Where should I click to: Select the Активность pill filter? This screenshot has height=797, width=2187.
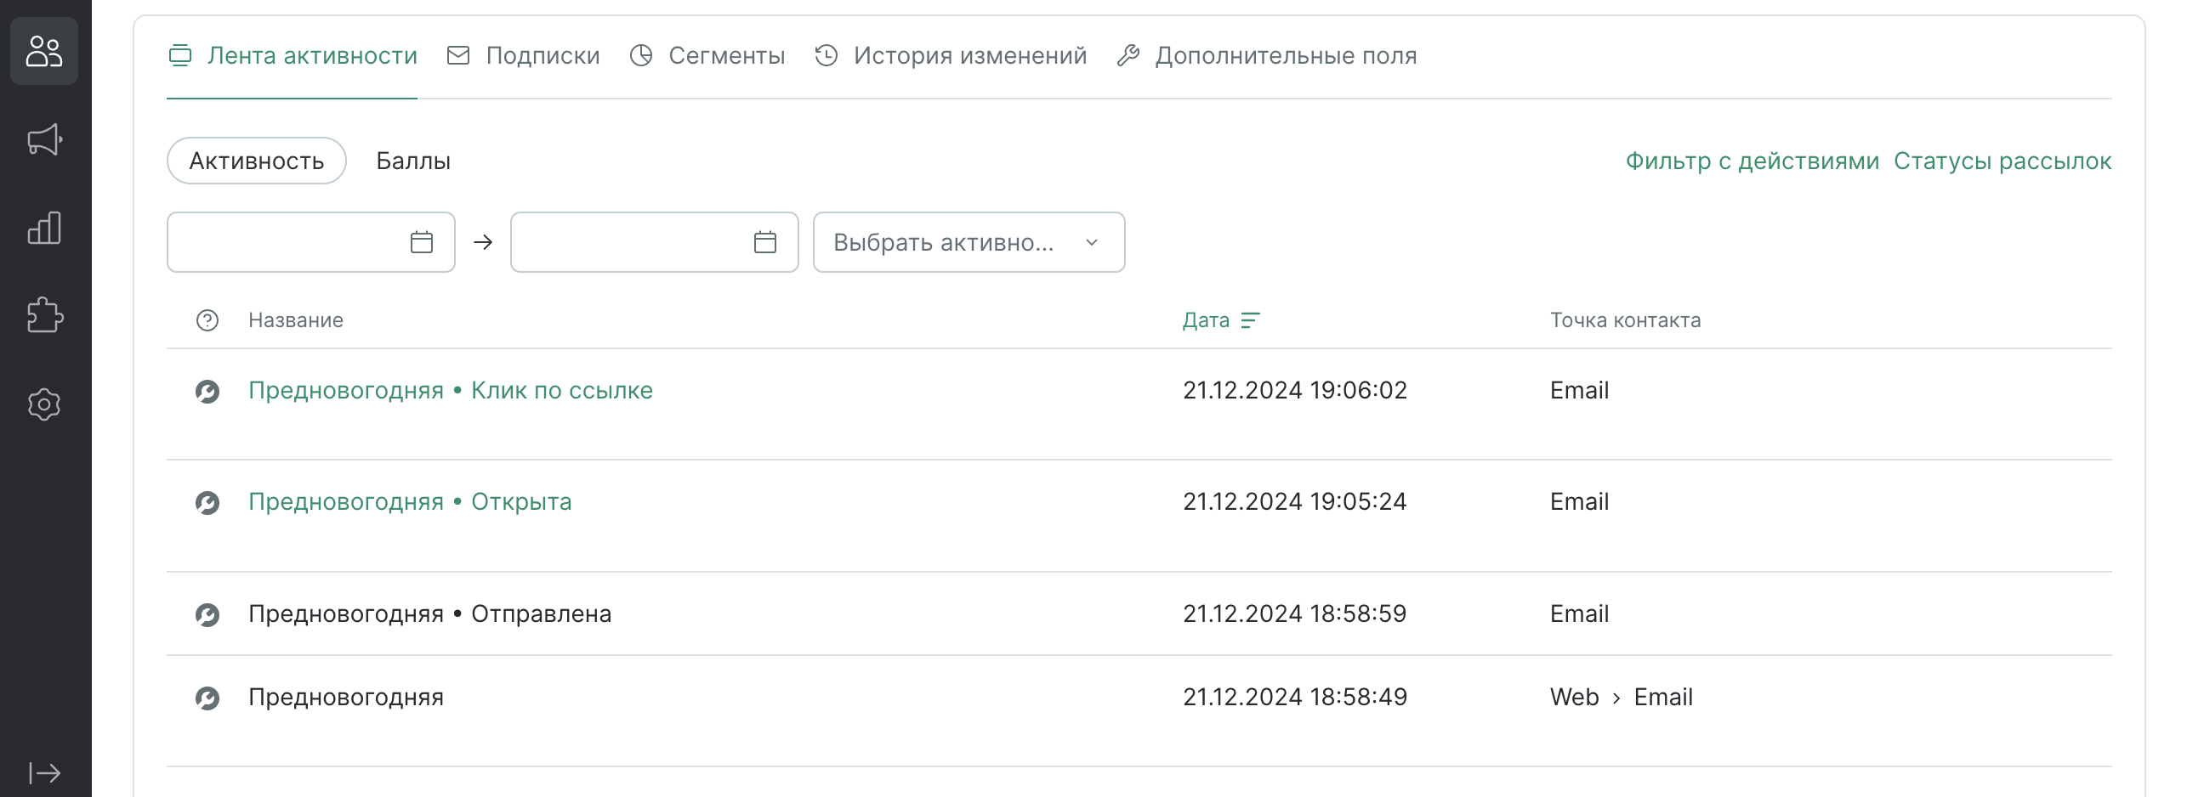coord(257,161)
